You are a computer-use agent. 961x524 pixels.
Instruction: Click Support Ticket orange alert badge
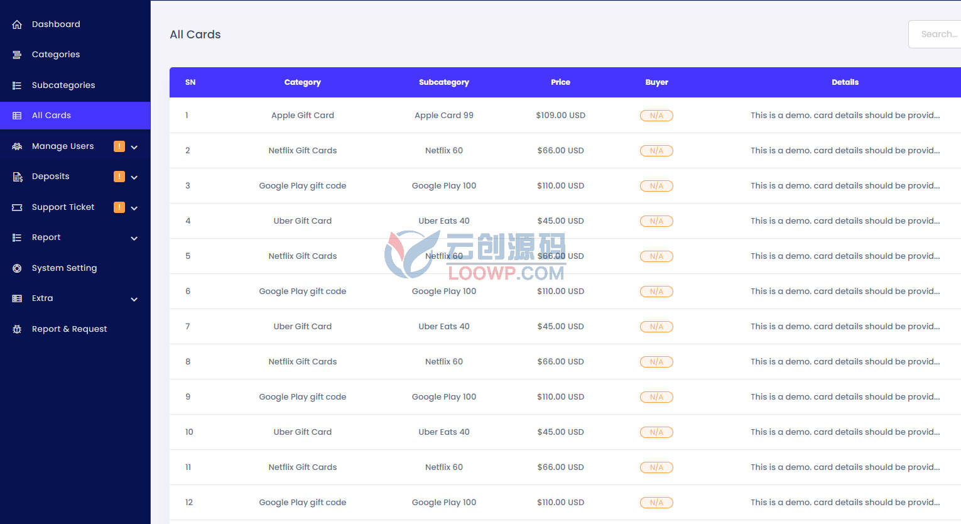pos(119,207)
